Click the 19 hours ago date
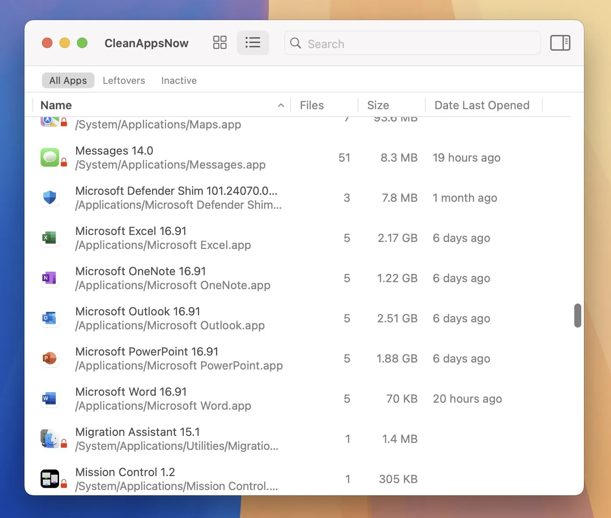This screenshot has width=611, height=518. click(466, 158)
